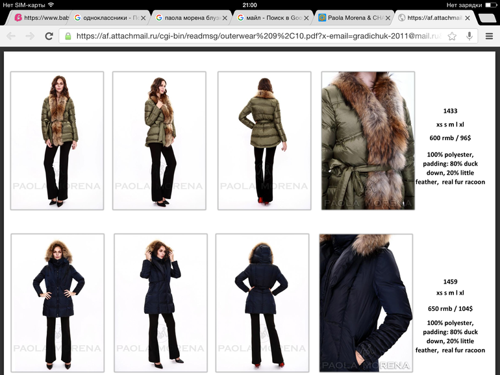Reload the current page
The width and height of the screenshot is (500, 375).
(x=49, y=36)
